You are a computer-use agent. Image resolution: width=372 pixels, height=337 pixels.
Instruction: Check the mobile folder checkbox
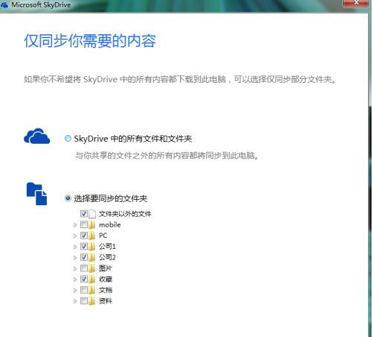84,225
